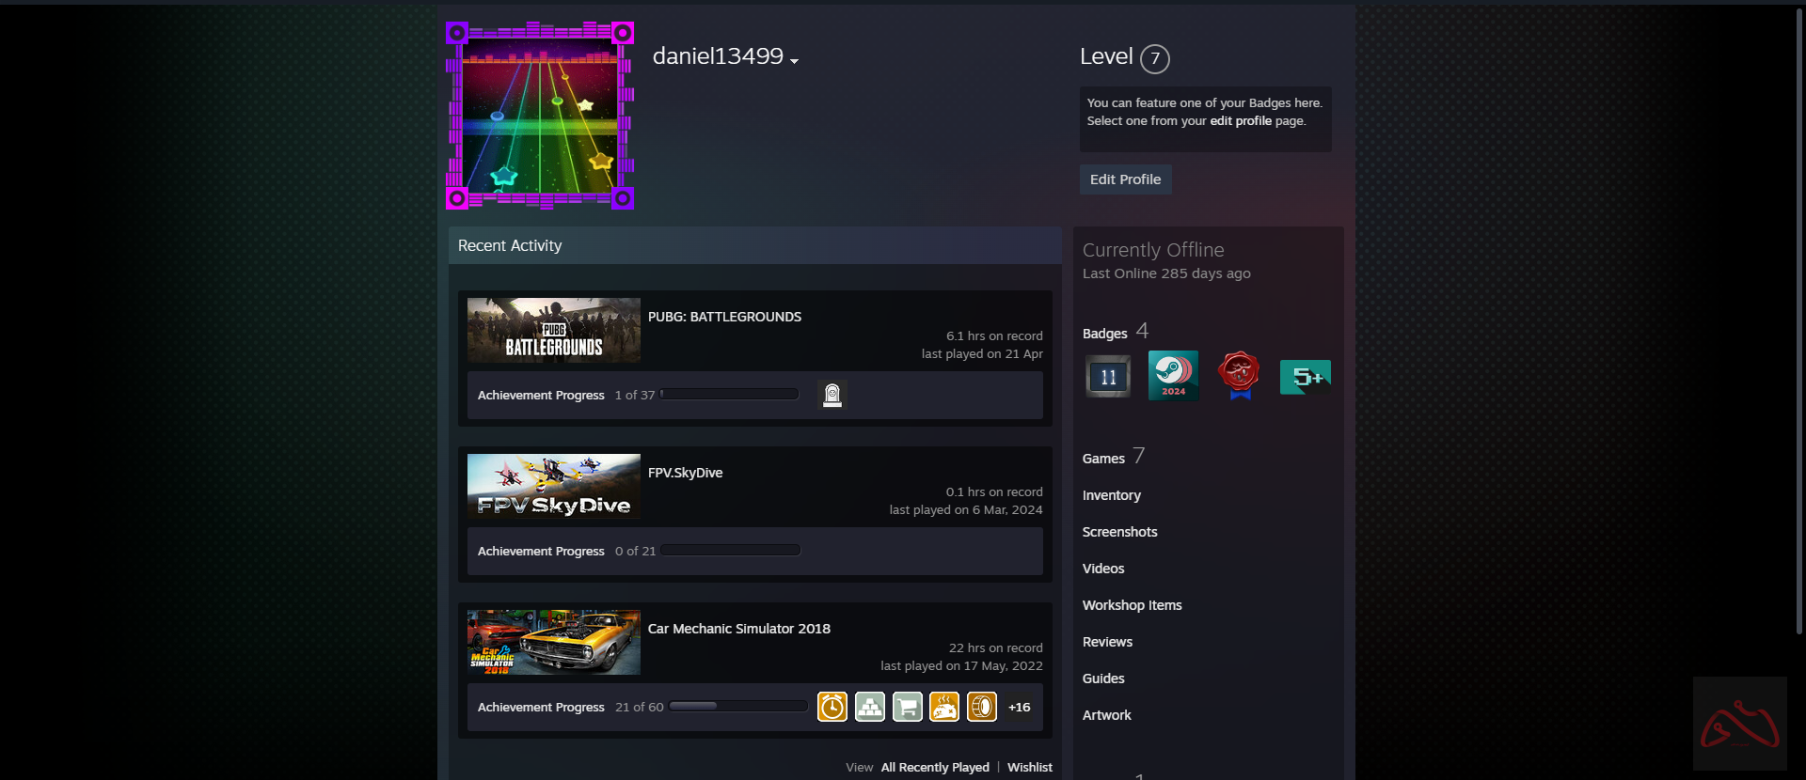Open the Inventory section
Image resolution: width=1806 pixels, height=780 pixels.
pyautogui.click(x=1111, y=495)
